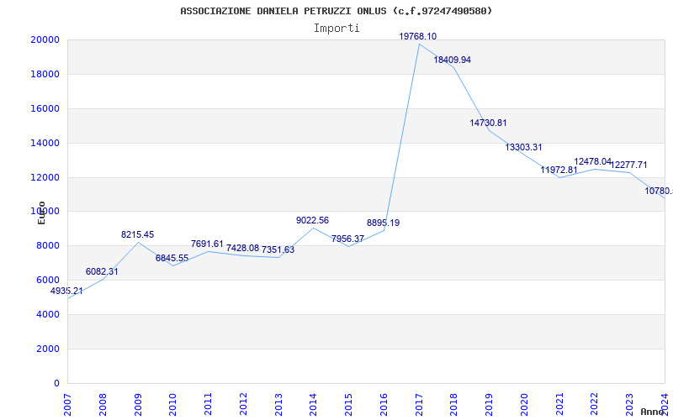673x420 pixels.
Task: Click the 2022 year axis label
Action: coord(595,405)
